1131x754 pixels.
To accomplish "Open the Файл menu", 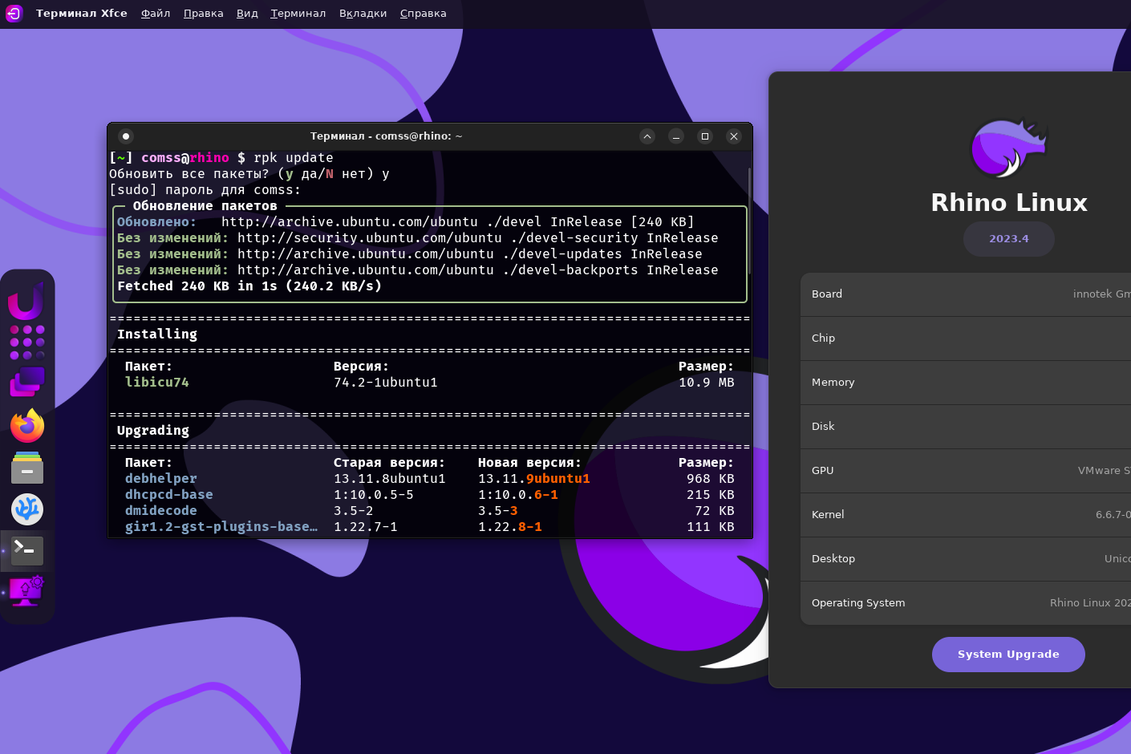I will click(x=156, y=14).
